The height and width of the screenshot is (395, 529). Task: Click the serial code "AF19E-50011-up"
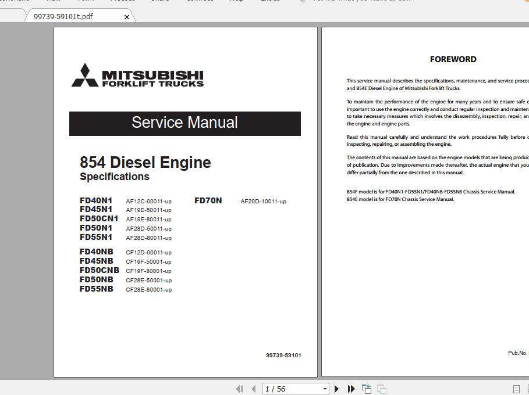(149, 210)
